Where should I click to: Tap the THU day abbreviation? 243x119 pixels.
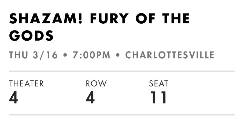(x=18, y=55)
